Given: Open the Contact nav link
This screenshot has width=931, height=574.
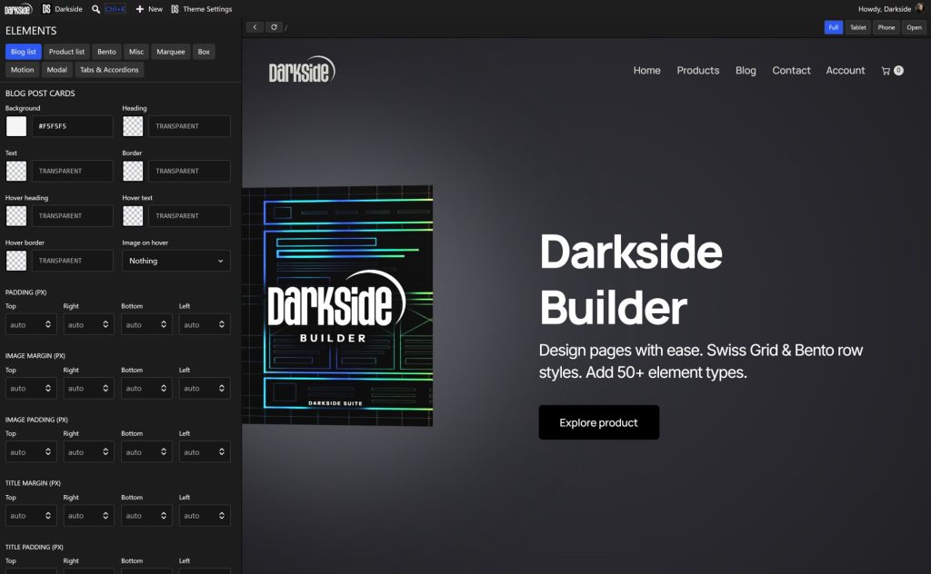Looking at the screenshot, I should 792,71.
